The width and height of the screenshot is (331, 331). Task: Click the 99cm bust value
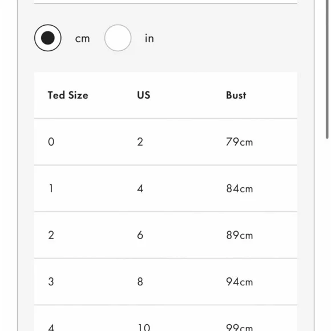coord(239,327)
